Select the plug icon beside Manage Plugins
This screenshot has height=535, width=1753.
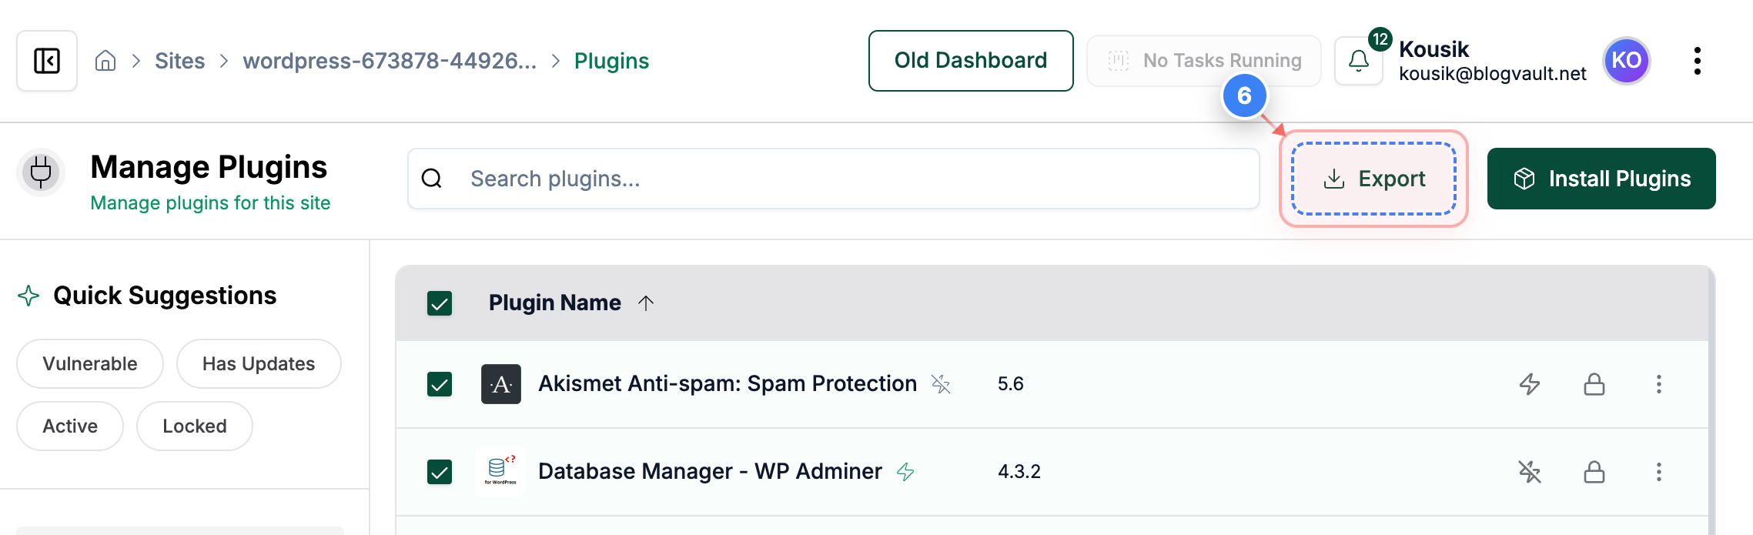40,173
